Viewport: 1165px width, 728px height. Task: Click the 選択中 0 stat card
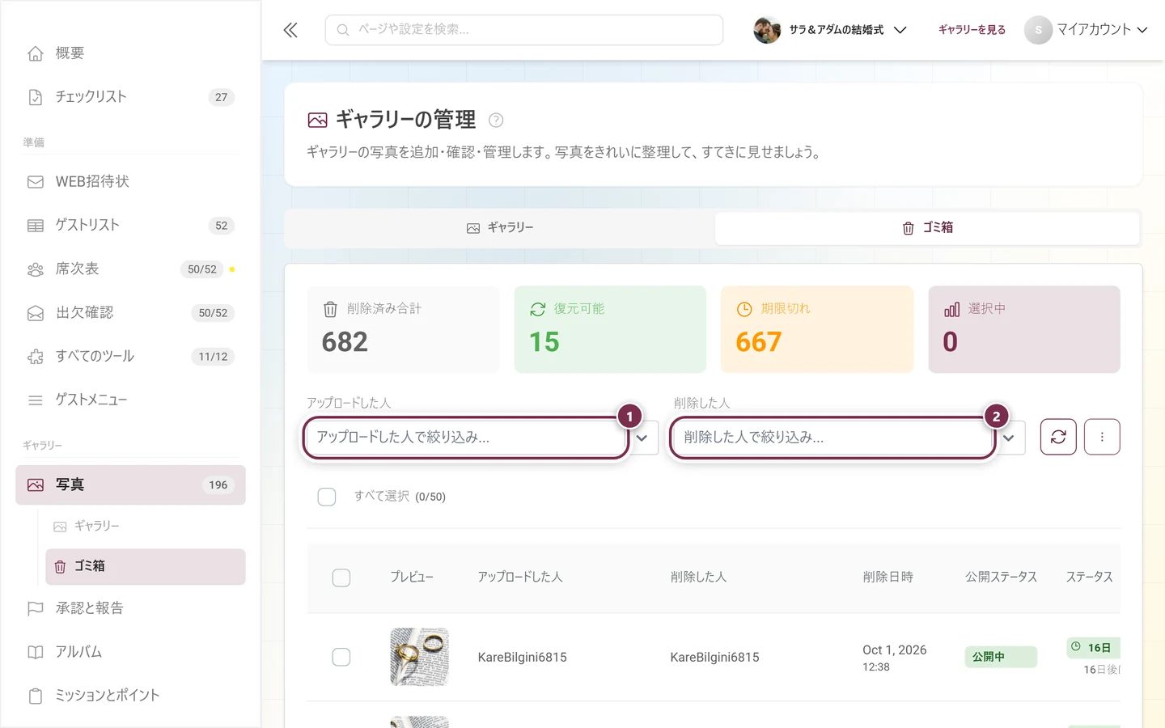point(1024,329)
